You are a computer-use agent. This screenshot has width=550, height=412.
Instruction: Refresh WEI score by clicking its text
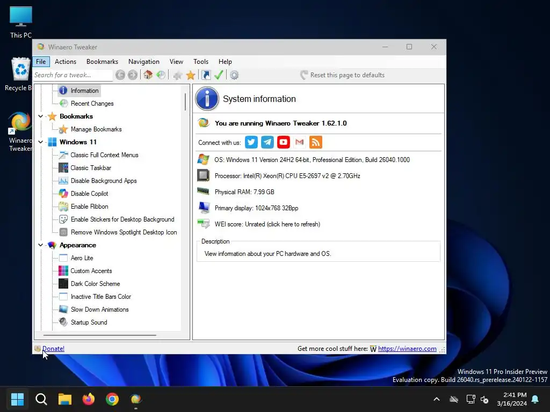tap(267, 224)
